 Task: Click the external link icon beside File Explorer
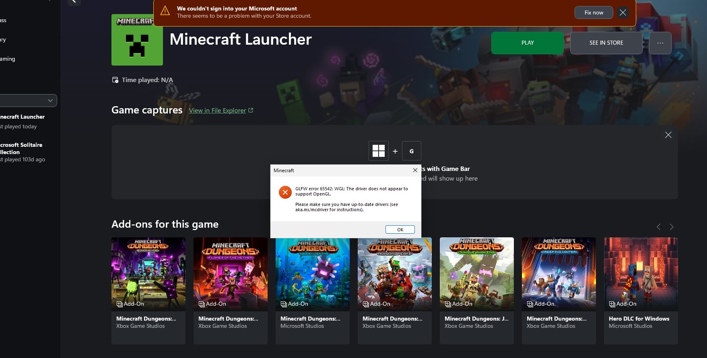pyautogui.click(x=251, y=110)
